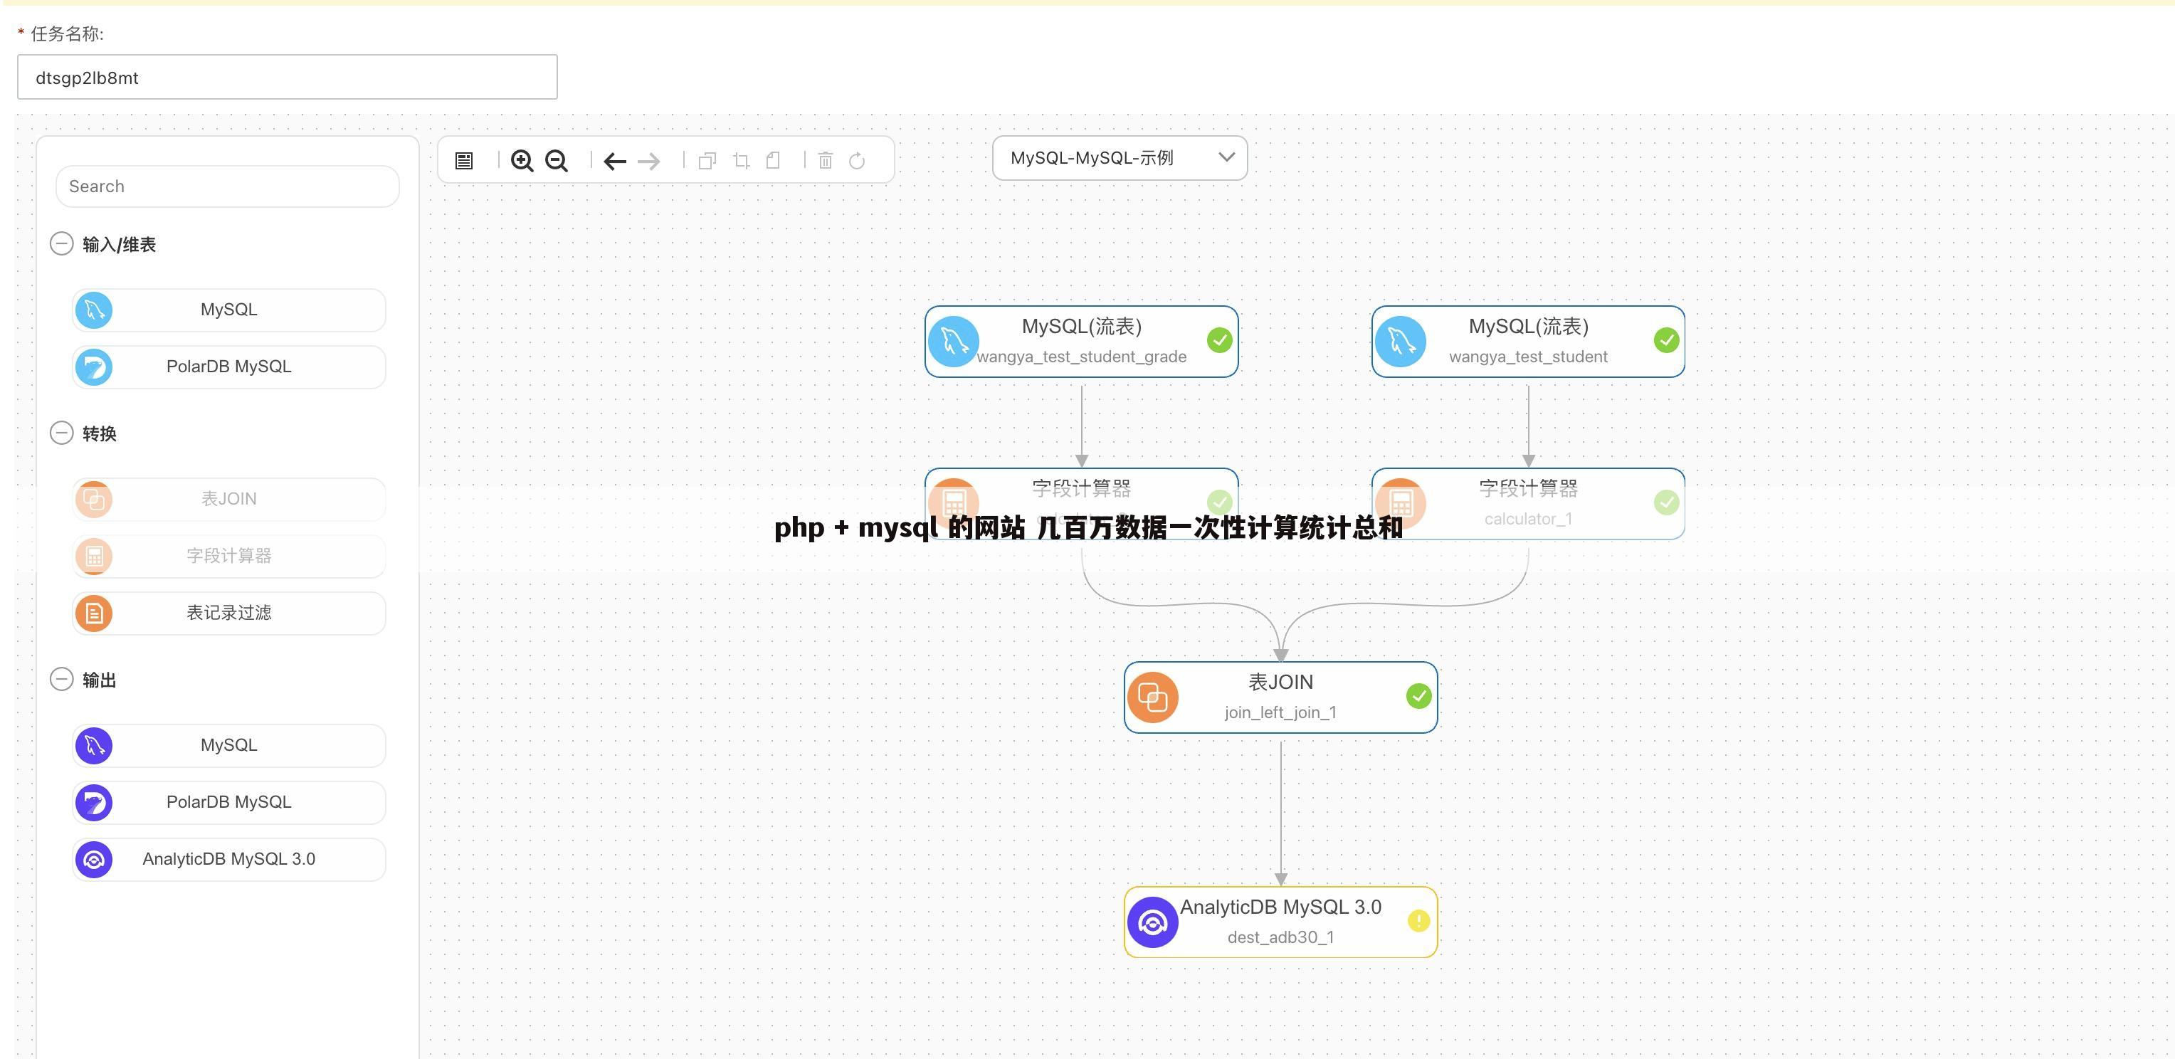The width and height of the screenshot is (2175, 1059).
Task: Select the dest_adb30_1 destination node
Action: 1281,922
